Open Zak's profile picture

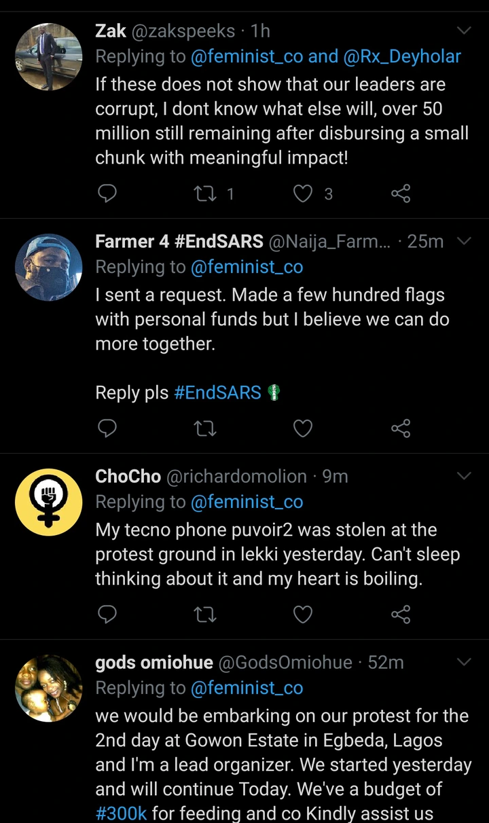(48, 57)
